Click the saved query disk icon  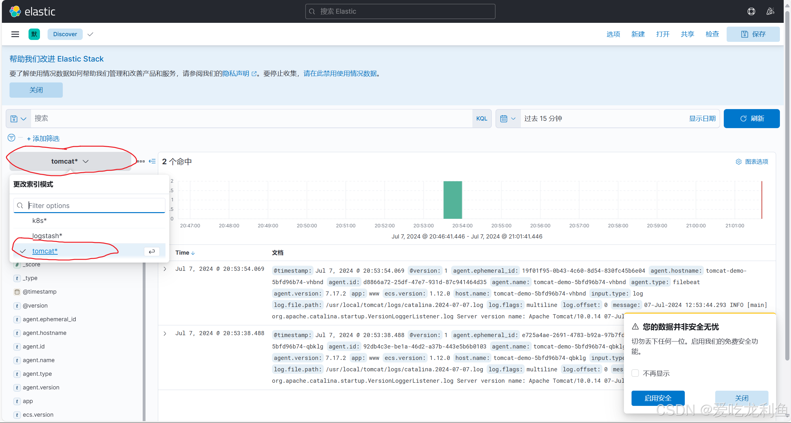click(x=14, y=119)
